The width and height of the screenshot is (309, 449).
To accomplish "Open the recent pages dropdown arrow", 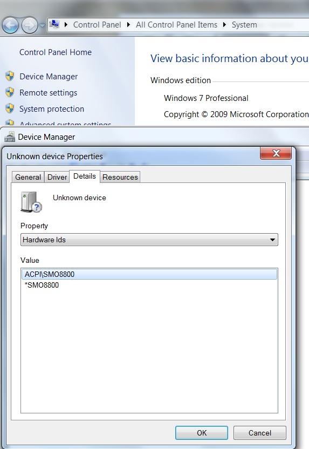I will (x=43, y=25).
